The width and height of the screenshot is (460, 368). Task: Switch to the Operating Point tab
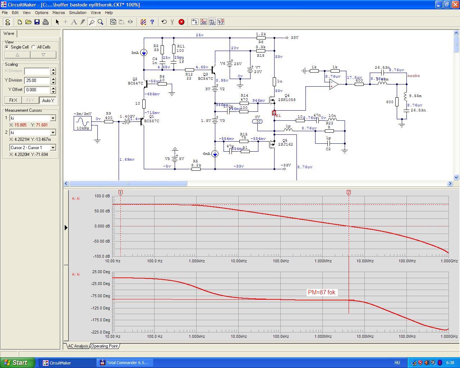[105, 346]
